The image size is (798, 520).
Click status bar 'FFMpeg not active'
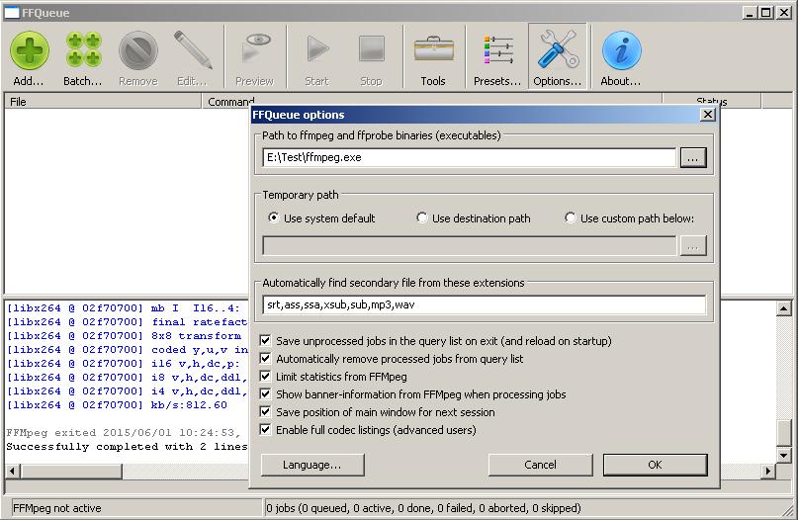(57, 508)
